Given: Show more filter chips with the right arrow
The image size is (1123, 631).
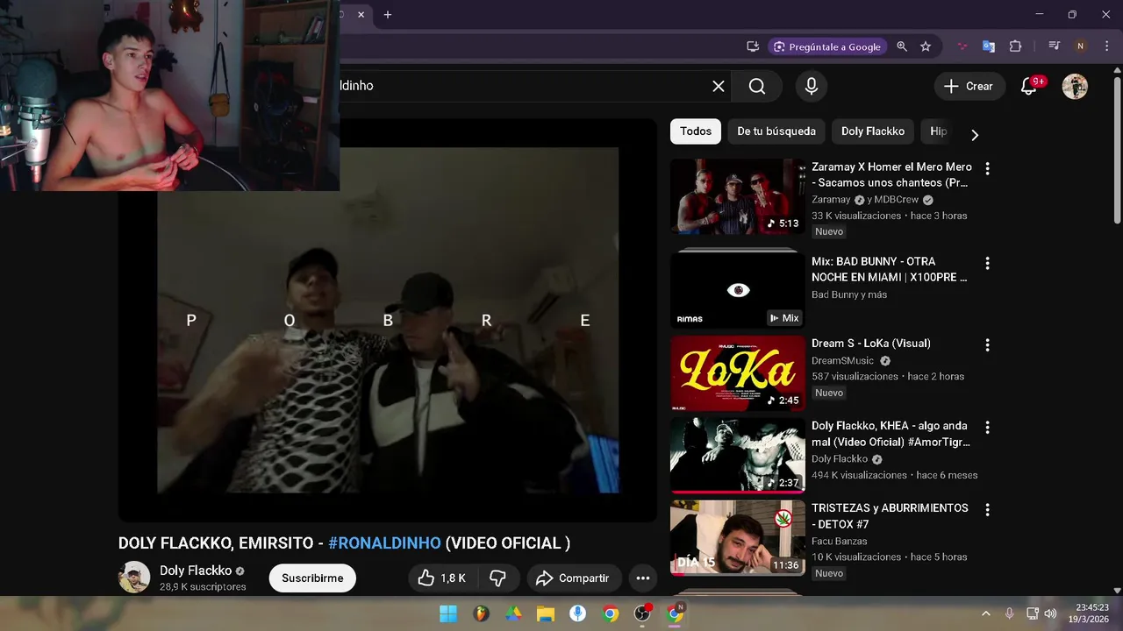Looking at the screenshot, I should [974, 134].
